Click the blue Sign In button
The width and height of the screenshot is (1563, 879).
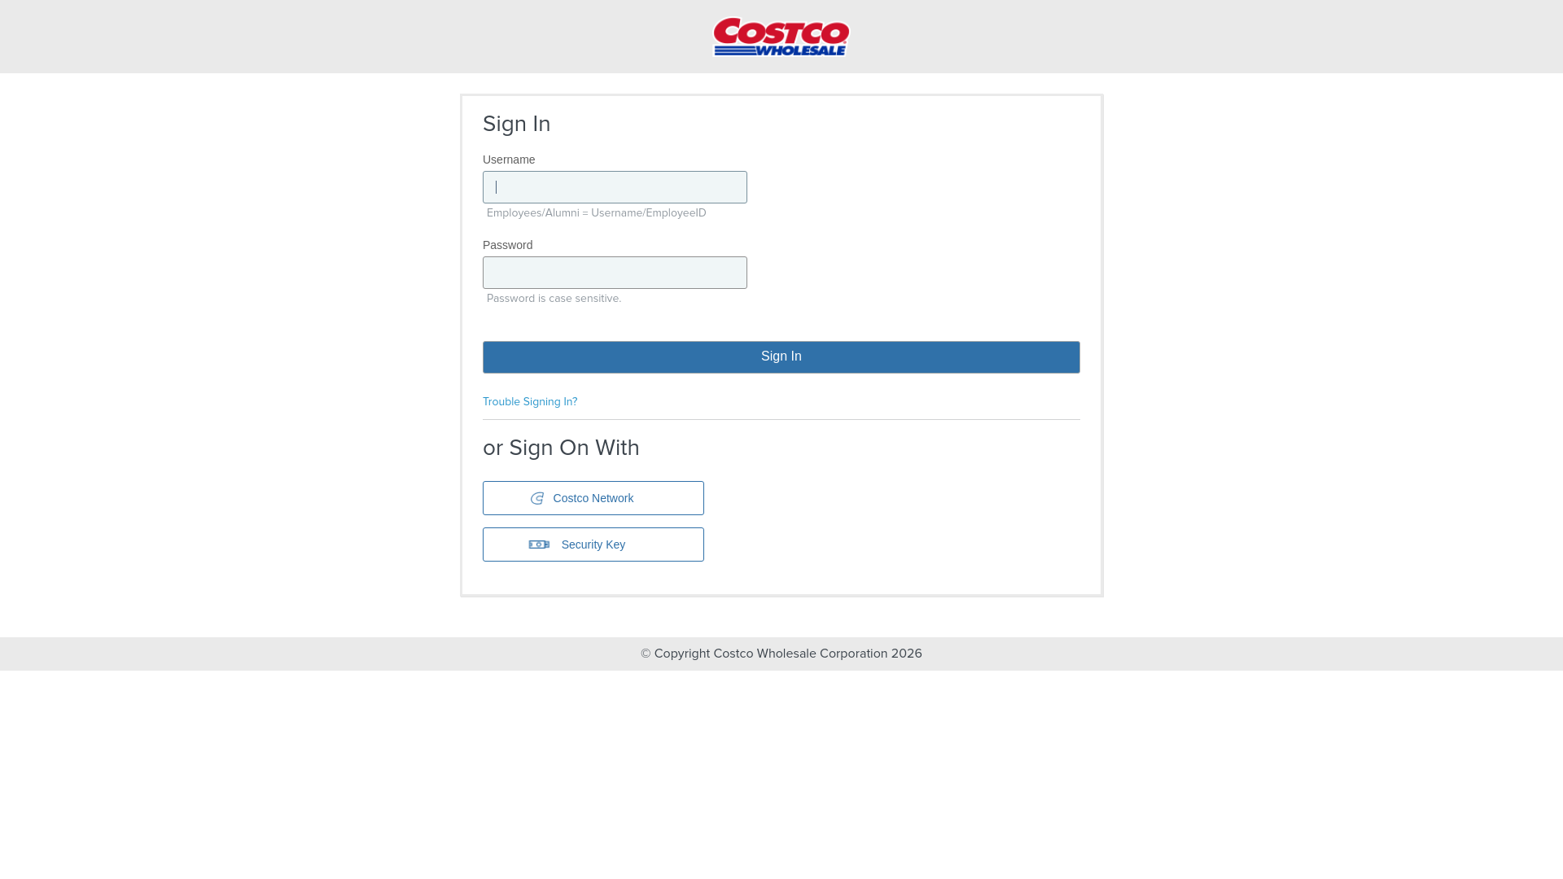(x=781, y=357)
